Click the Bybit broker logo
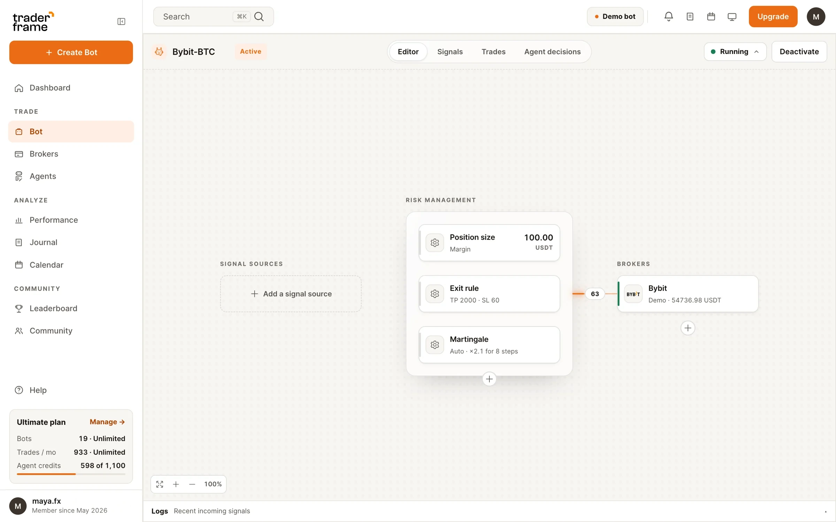 [633, 294]
